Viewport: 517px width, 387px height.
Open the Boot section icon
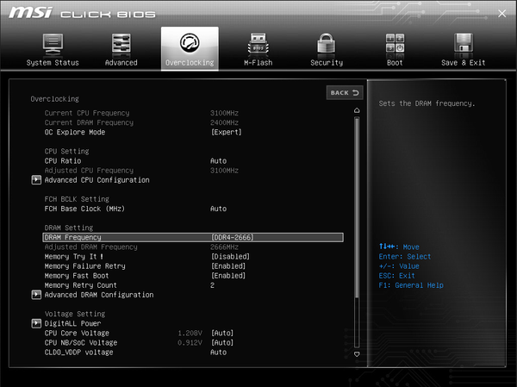tap(395, 44)
